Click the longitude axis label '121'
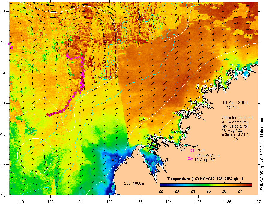This screenshot has height=204, width=264. tap(80, 202)
